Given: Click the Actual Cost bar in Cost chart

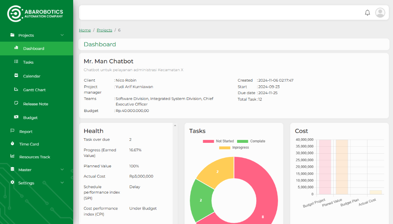Looking at the screenshot, I should point(376,192).
